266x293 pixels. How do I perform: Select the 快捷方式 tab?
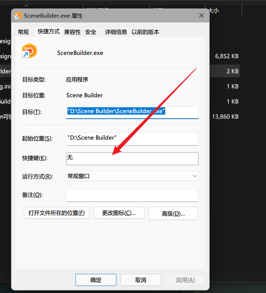[49, 31]
